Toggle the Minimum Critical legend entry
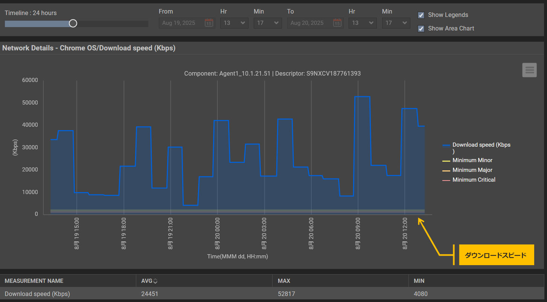 tap(474, 180)
